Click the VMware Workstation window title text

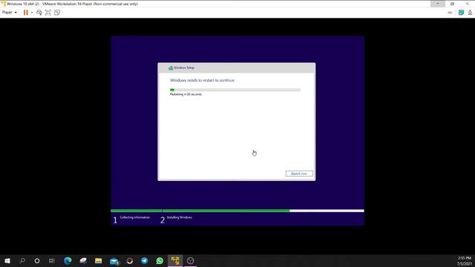[72, 4]
